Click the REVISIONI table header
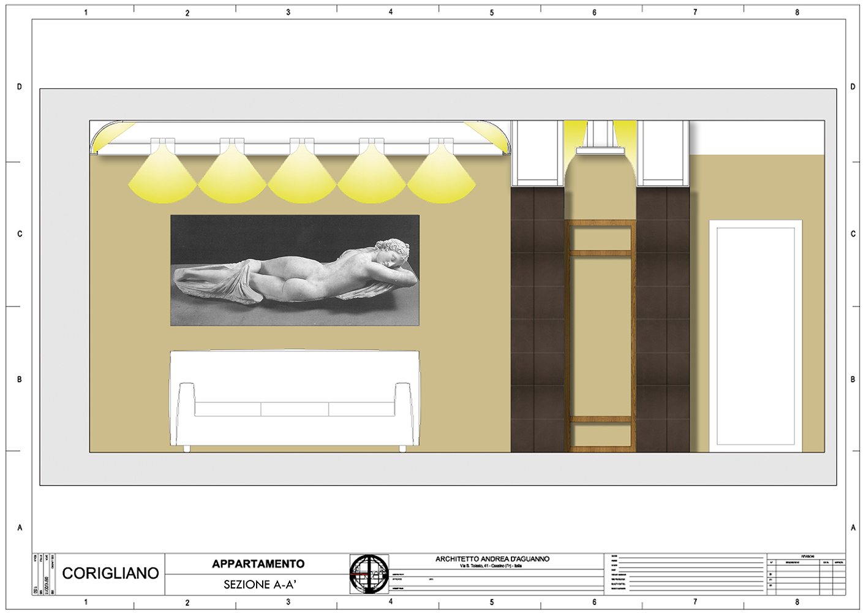Screen dimensions: 866x613 807,556
